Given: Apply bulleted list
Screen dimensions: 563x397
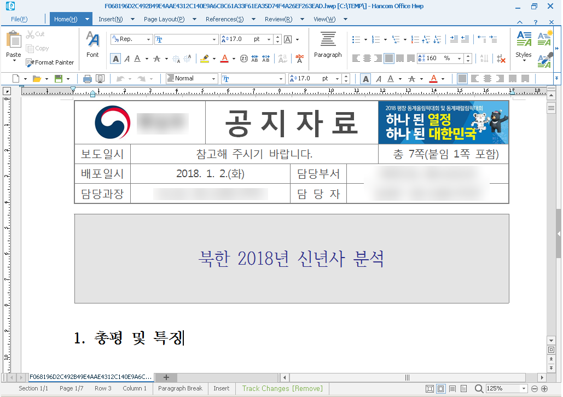Looking at the screenshot, I should point(356,39).
